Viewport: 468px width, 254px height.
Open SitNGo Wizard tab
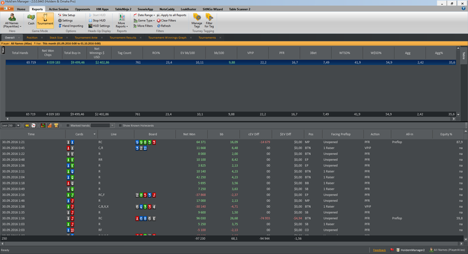(x=213, y=9)
